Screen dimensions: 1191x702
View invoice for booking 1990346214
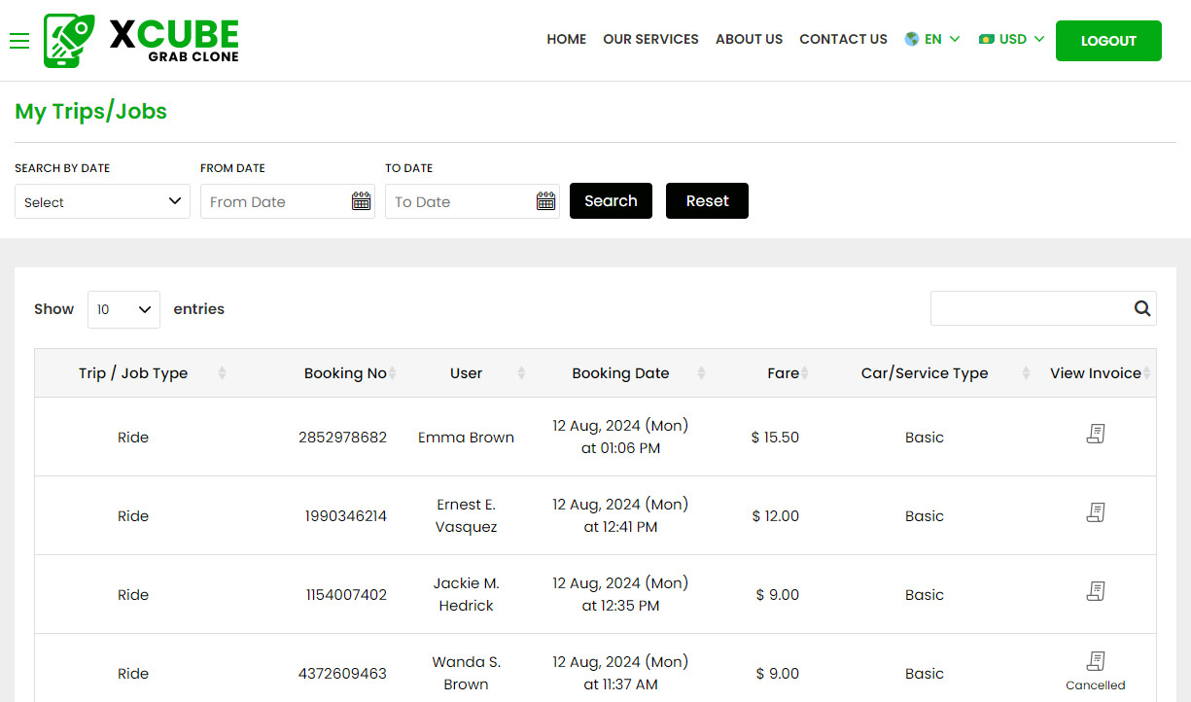tap(1095, 513)
